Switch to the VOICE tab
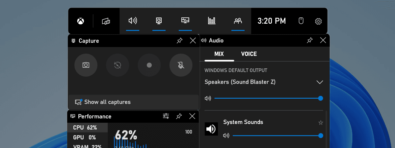This screenshot has height=148, width=395. [249, 54]
